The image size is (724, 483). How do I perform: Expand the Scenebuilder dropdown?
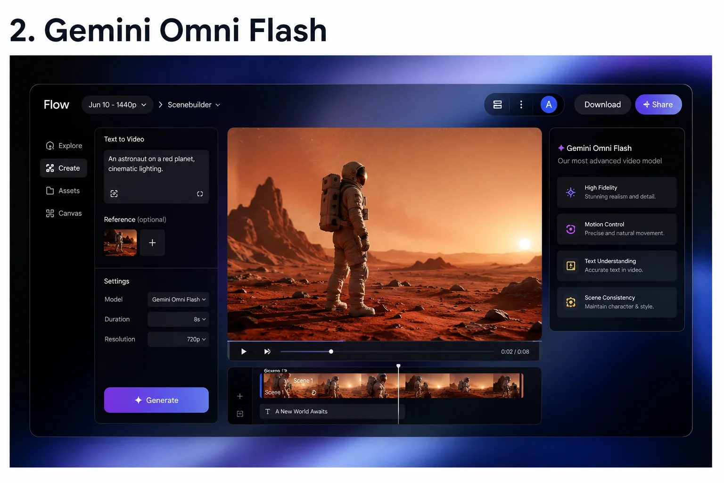pos(194,105)
